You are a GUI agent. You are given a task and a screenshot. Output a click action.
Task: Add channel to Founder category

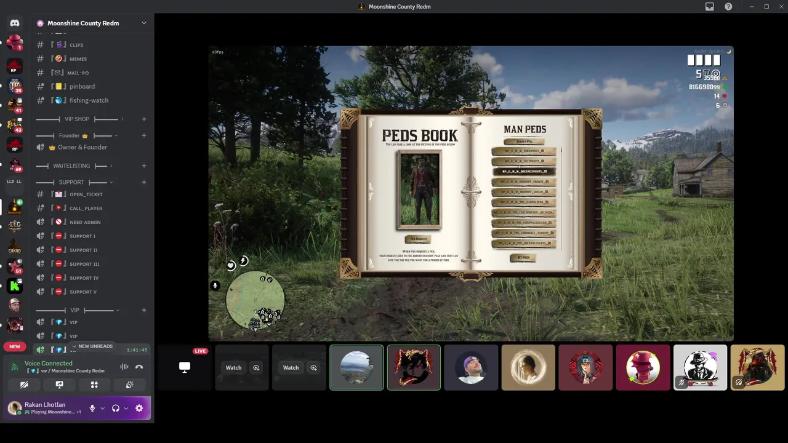pos(143,135)
